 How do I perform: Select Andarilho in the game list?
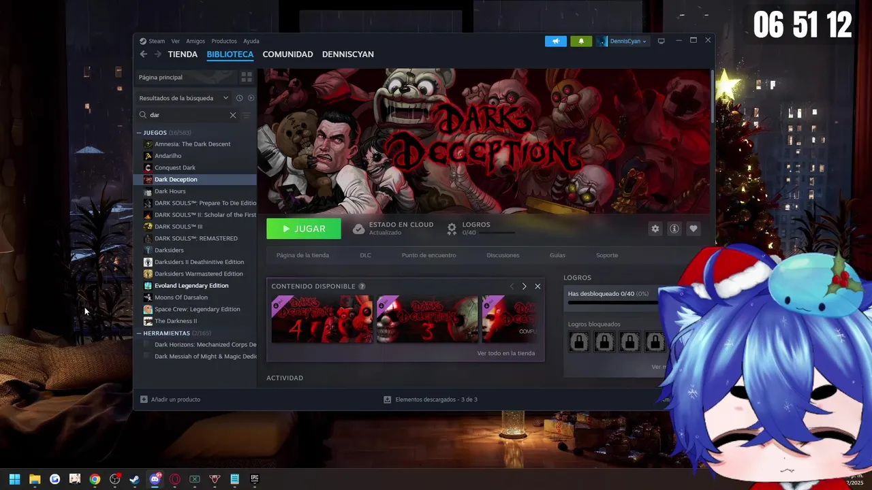tap(196, 156)
